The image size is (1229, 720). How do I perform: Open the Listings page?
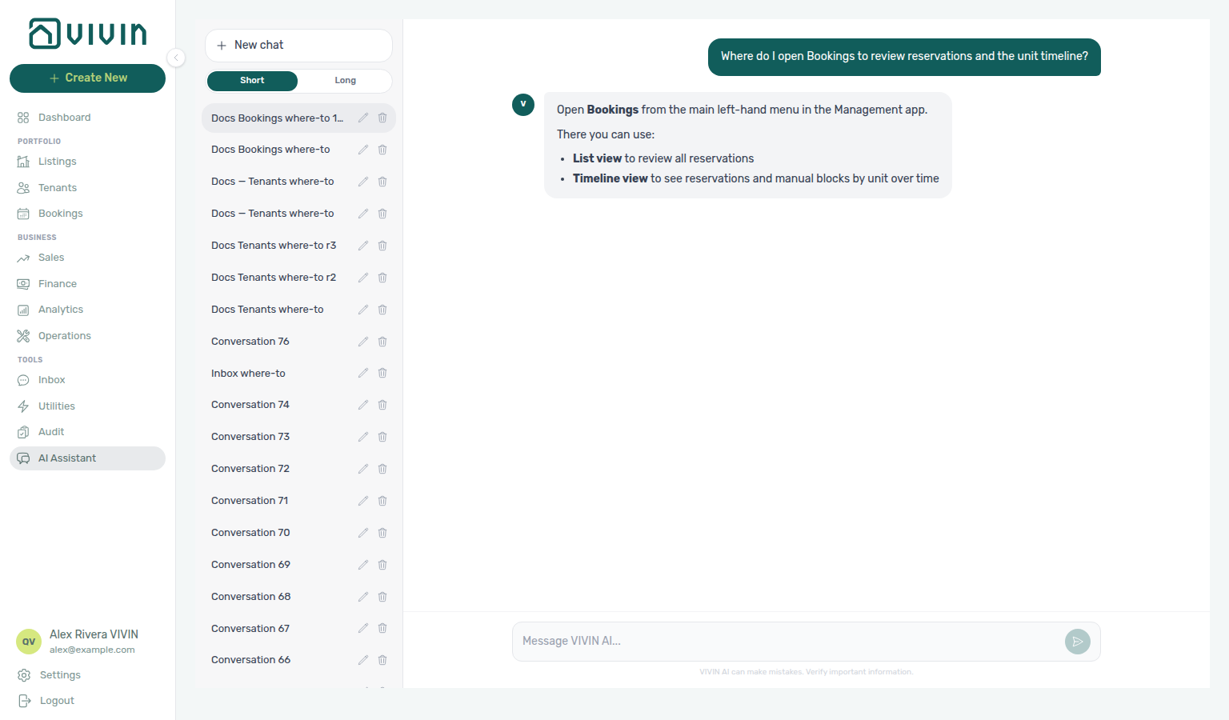[58, 162]
